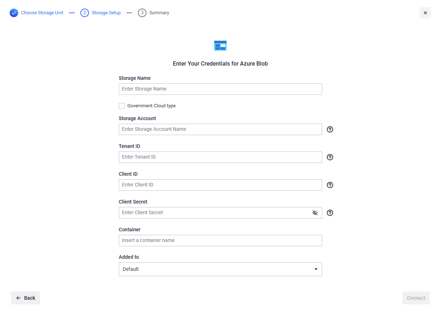Click the Client Secret help icon
The image size is (440, 314).
[x=330, y=213]
